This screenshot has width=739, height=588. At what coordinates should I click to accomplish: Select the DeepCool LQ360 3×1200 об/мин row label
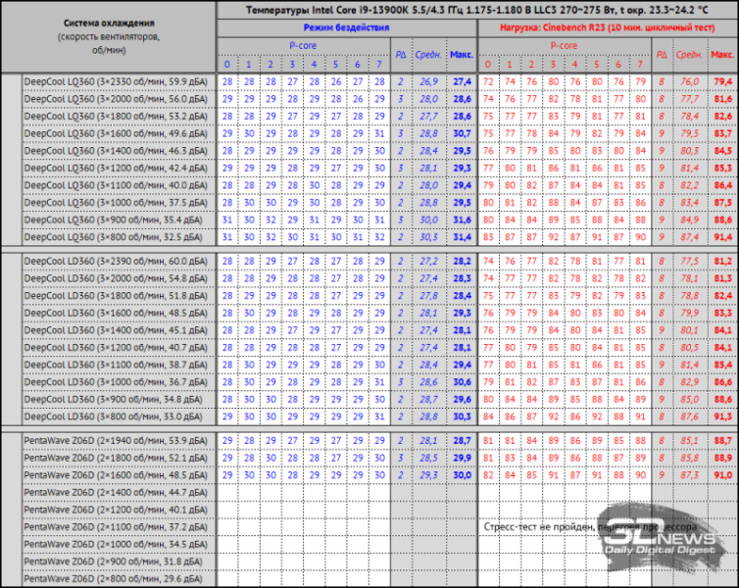(110, 168)
